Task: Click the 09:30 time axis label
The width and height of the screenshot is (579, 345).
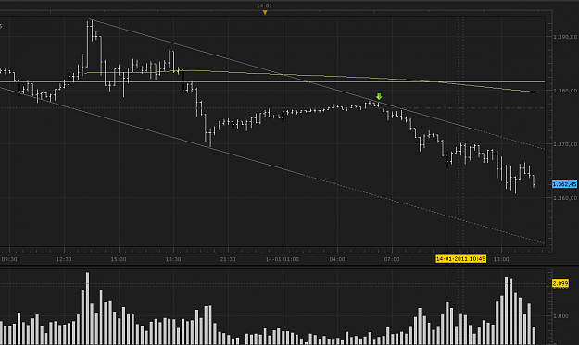Action: 9,259
